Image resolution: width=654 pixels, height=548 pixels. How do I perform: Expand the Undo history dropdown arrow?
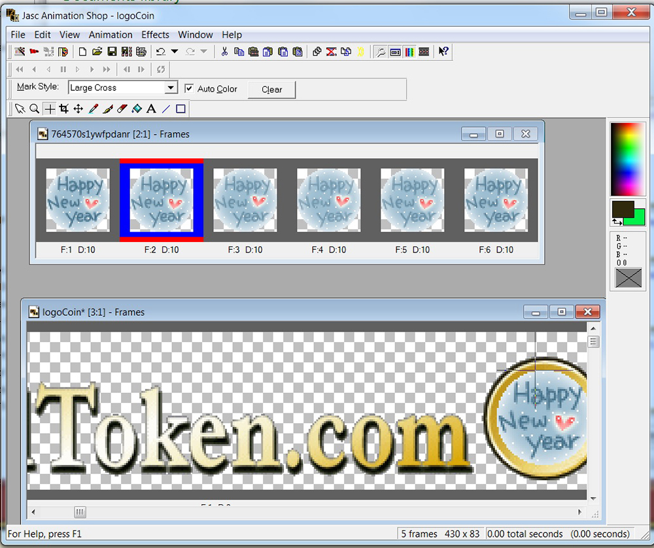tap(175, 52)
